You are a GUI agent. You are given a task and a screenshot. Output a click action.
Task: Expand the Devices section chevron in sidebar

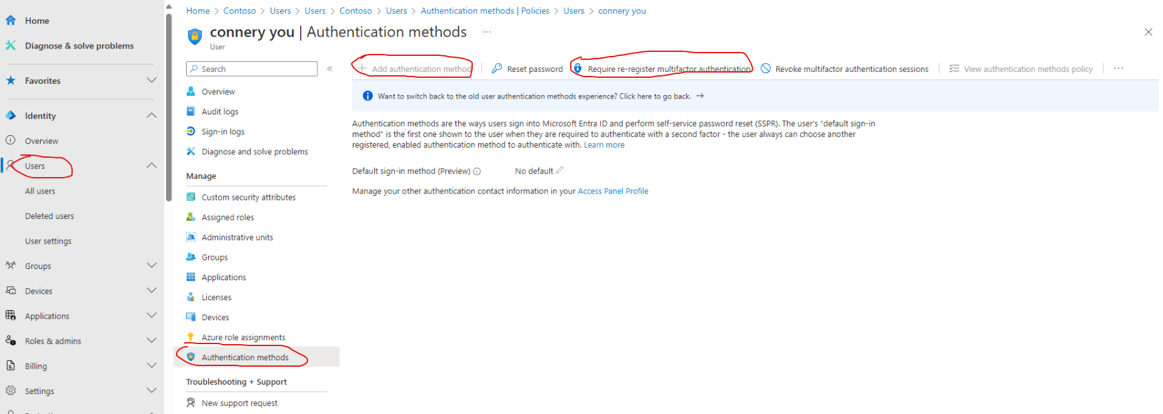tap(151, 290)
